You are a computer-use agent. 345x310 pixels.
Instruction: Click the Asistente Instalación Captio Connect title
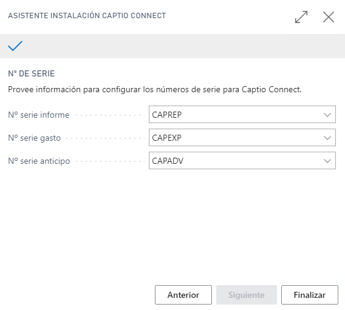tap(87, 16)
